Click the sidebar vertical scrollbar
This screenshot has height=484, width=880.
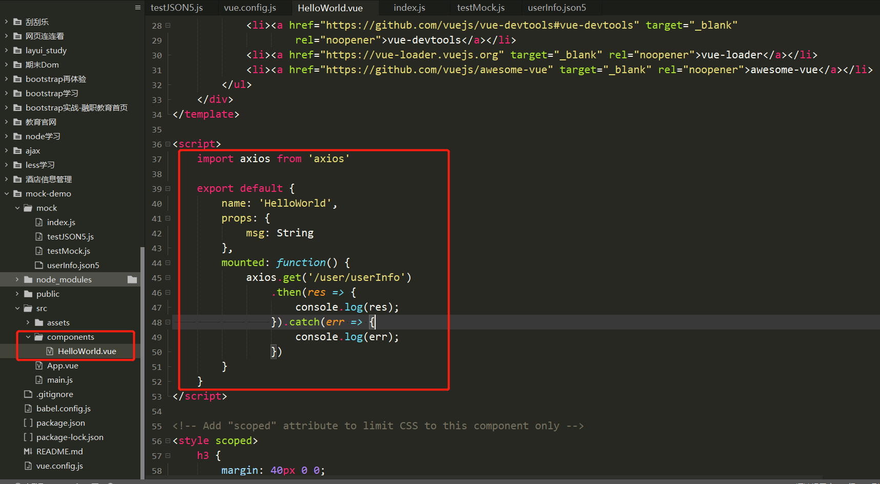click(142, 362)
